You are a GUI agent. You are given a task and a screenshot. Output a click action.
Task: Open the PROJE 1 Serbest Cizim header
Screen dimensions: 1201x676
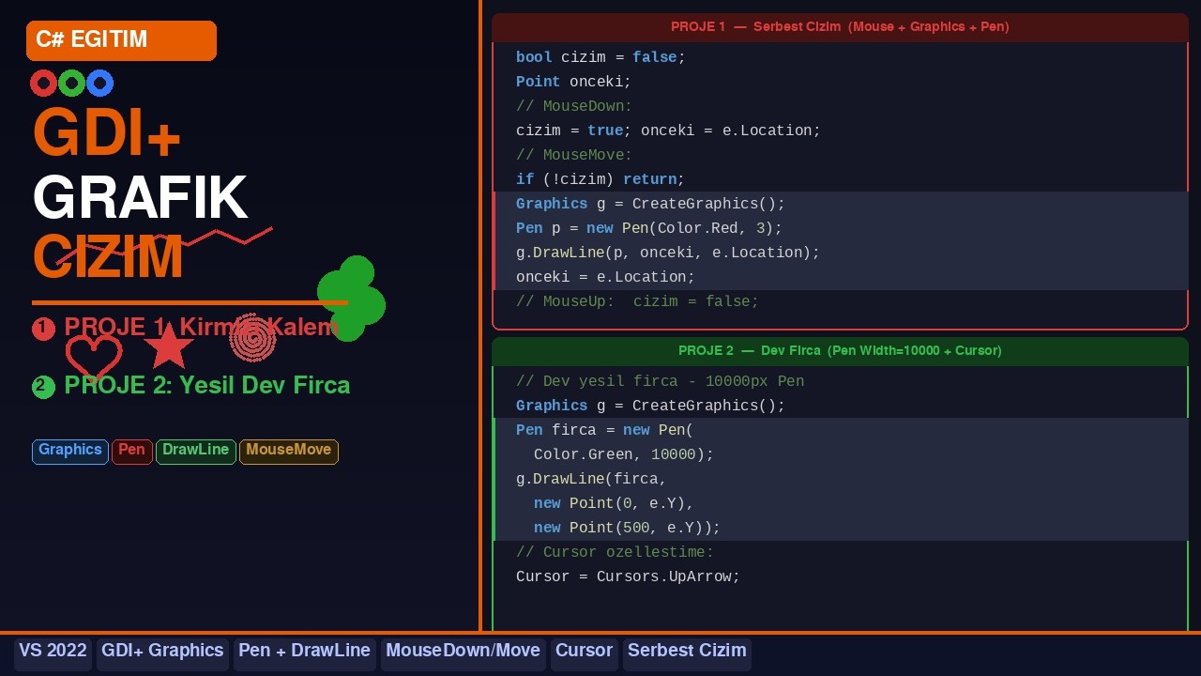(x=840, y=27)
